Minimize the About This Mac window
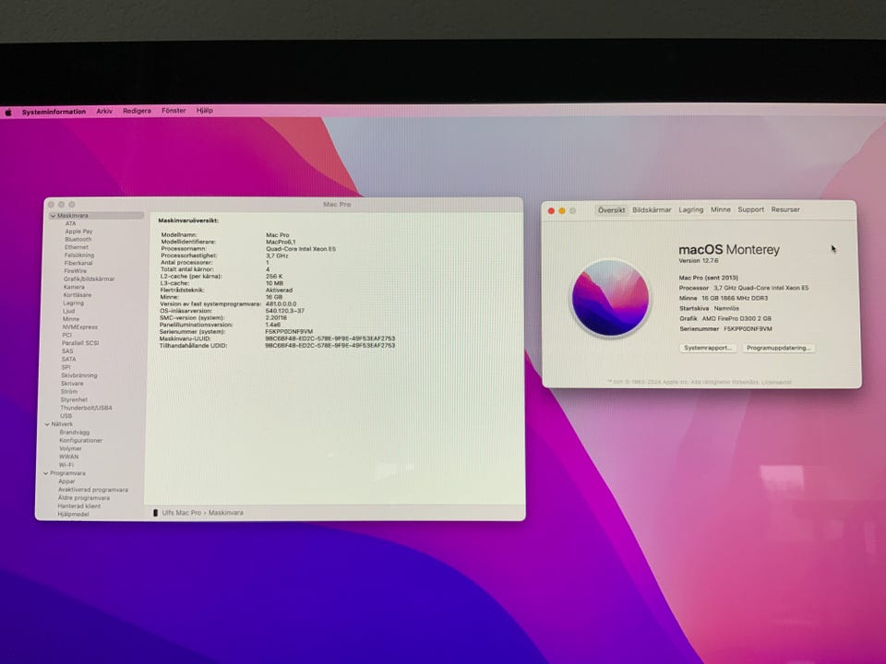 pyautogui.click(x=562, y=210)
